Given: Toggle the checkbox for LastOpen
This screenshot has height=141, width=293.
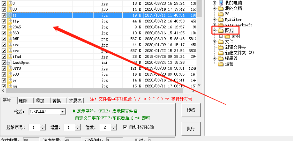Looking at the screenshot, I should [3, 62].
